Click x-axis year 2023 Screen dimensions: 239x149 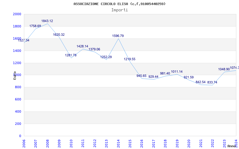(225, 143)
